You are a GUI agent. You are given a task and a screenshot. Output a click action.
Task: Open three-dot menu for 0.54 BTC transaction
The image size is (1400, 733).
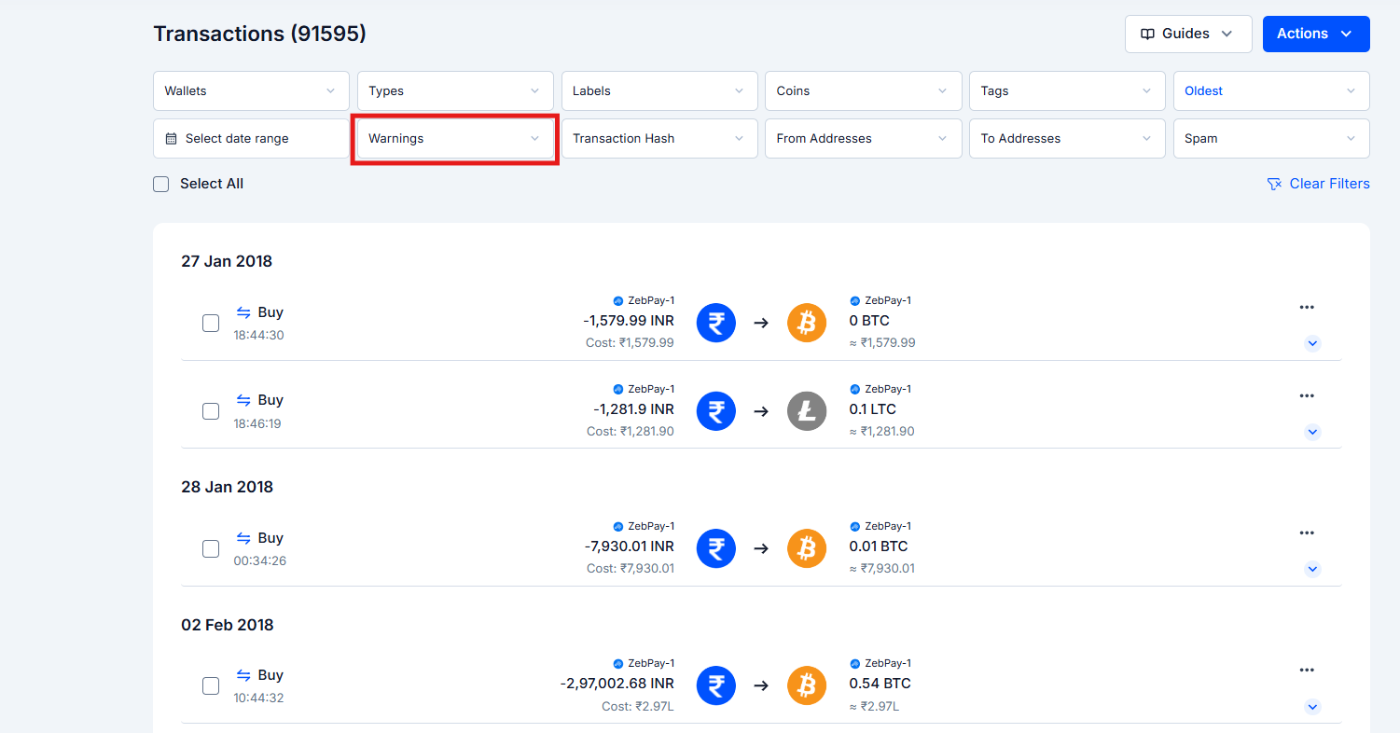[1307, 670]
